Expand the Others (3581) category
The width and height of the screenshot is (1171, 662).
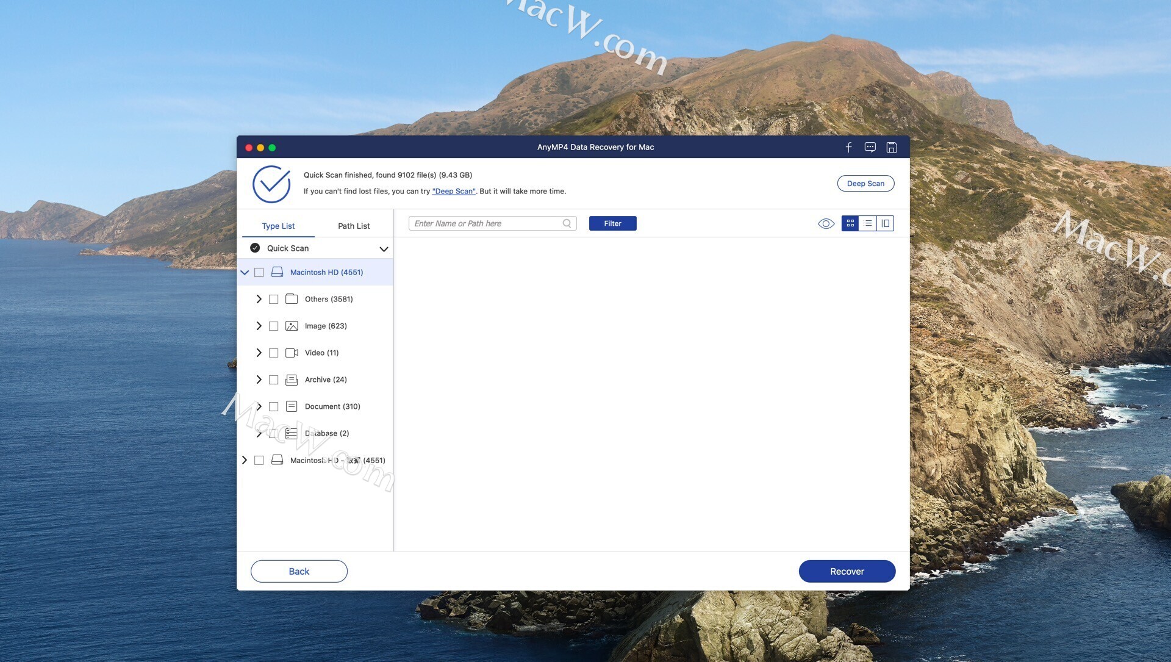pos(259,299)
